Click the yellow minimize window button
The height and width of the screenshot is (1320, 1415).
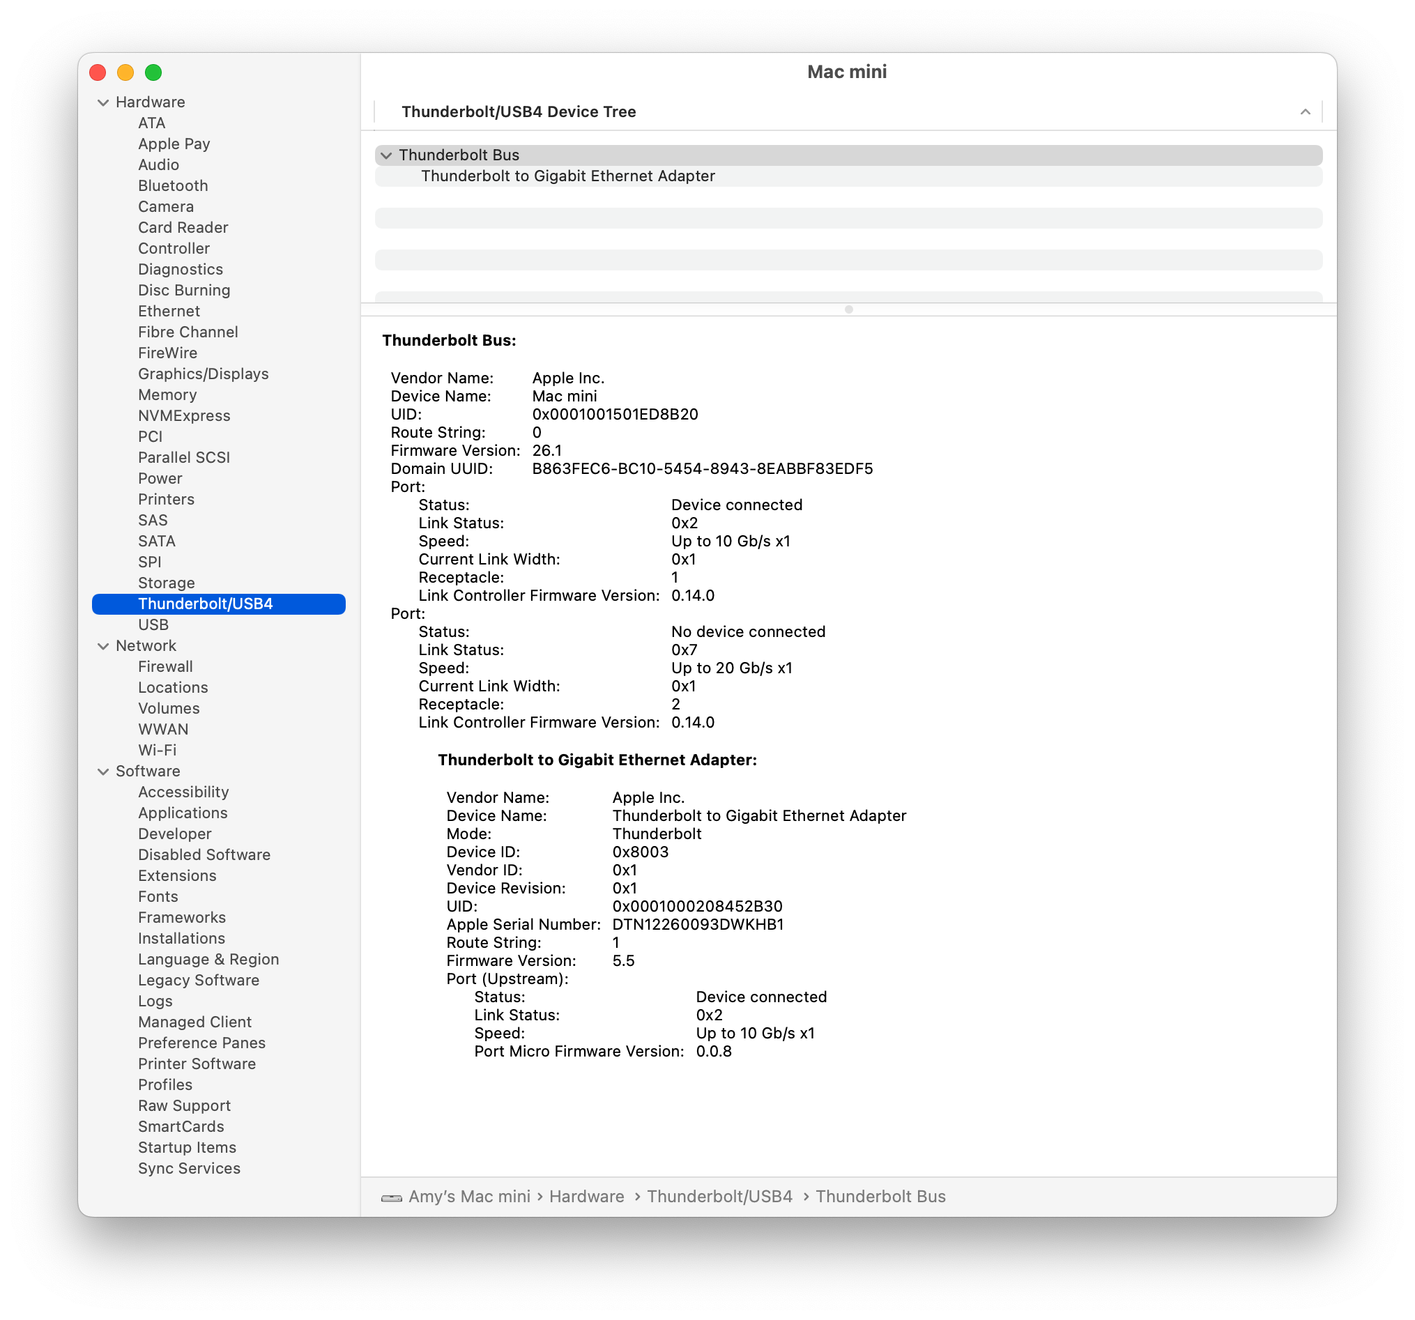[x=125, y=72]
